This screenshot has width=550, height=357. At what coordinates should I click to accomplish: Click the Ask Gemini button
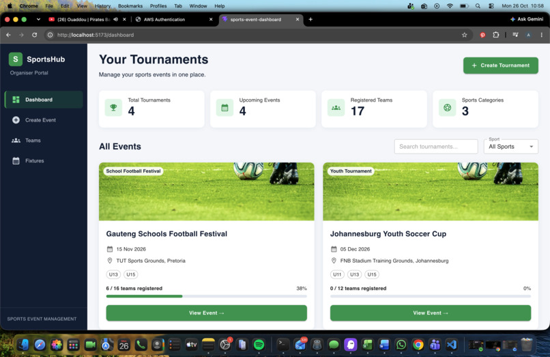[x=527, y=19]
